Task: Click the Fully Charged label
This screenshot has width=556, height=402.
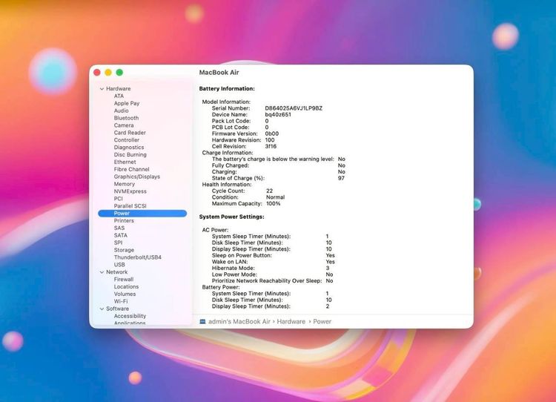Action: tap(231, 165)
